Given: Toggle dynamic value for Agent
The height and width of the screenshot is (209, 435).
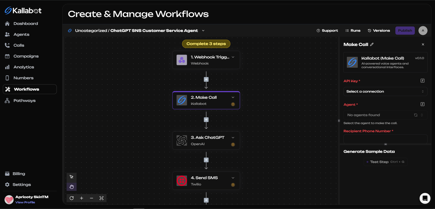Looking at the screenshot, I should pos(423,104).
